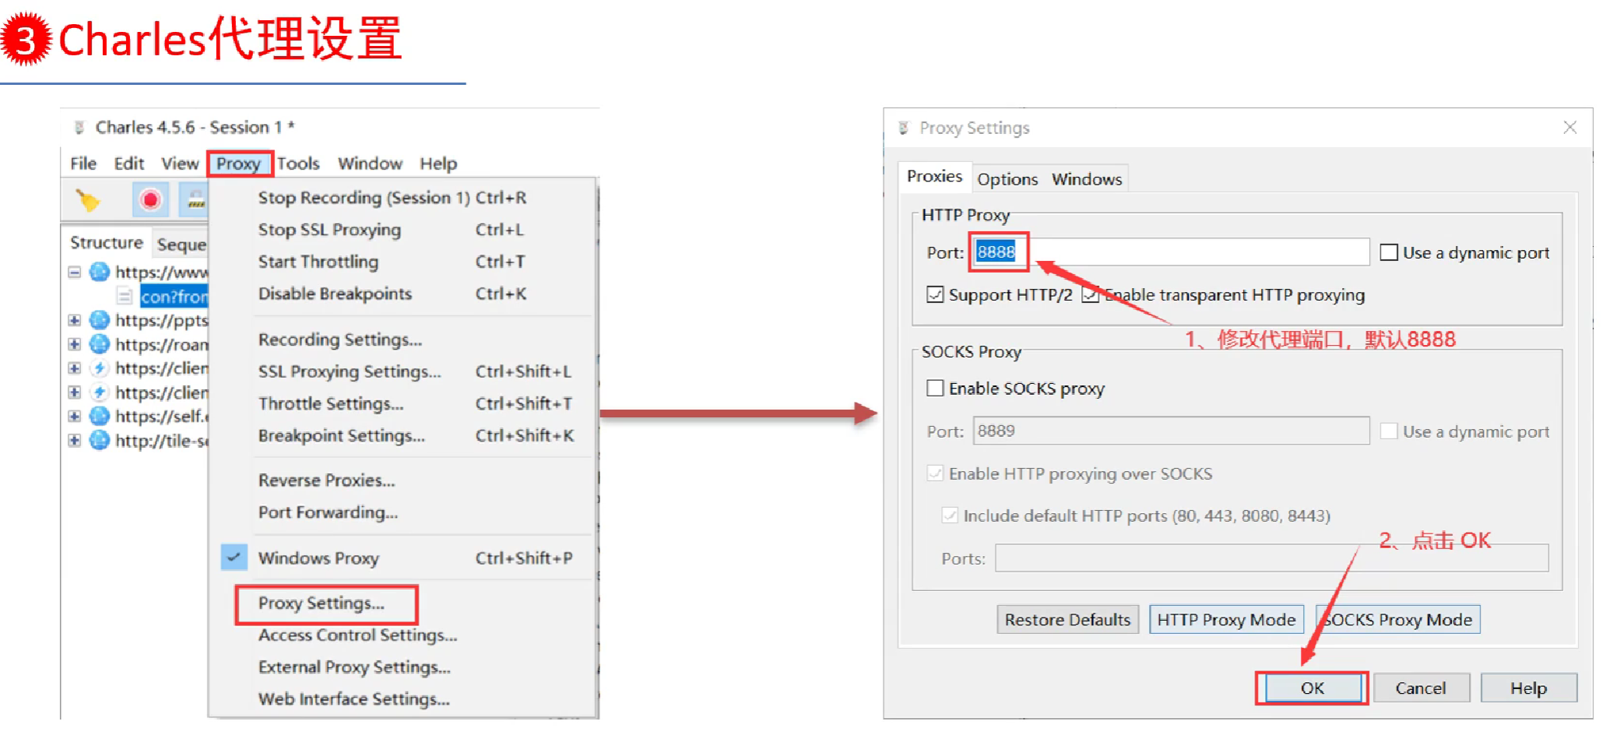This screenshot has width=1613, height=746.
Task: Toggle Enable HTTP proxying over SOCKS
Action: coord(935,473)
